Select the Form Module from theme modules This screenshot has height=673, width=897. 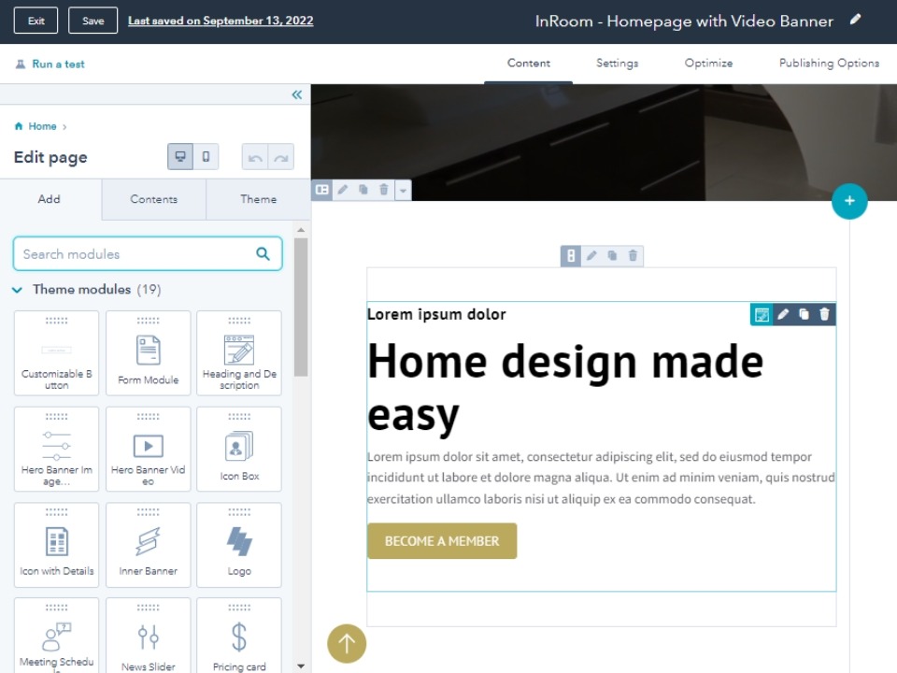coord(148,352)
